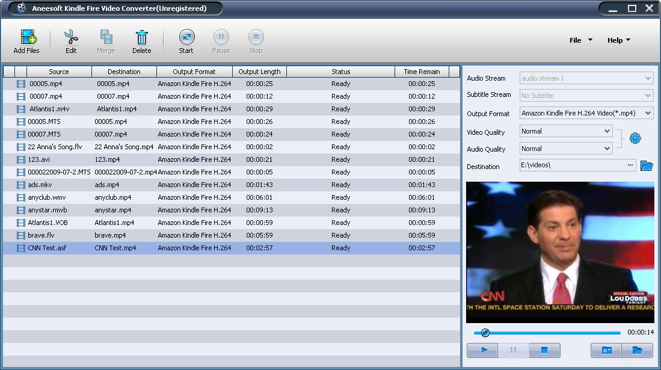This screenshot has width=661, height=370.
Task: Click the CNN video preview
Action: [x=560, y=252]
